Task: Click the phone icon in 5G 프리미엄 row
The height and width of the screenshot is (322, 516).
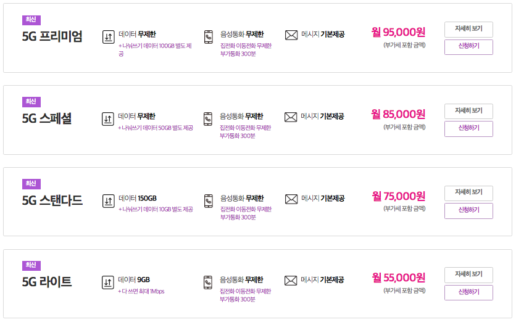Action: click(x=208, y=37)
